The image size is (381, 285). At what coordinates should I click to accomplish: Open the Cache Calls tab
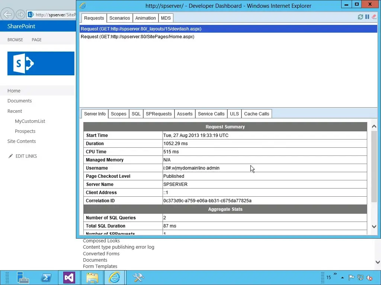pos(257,114)
